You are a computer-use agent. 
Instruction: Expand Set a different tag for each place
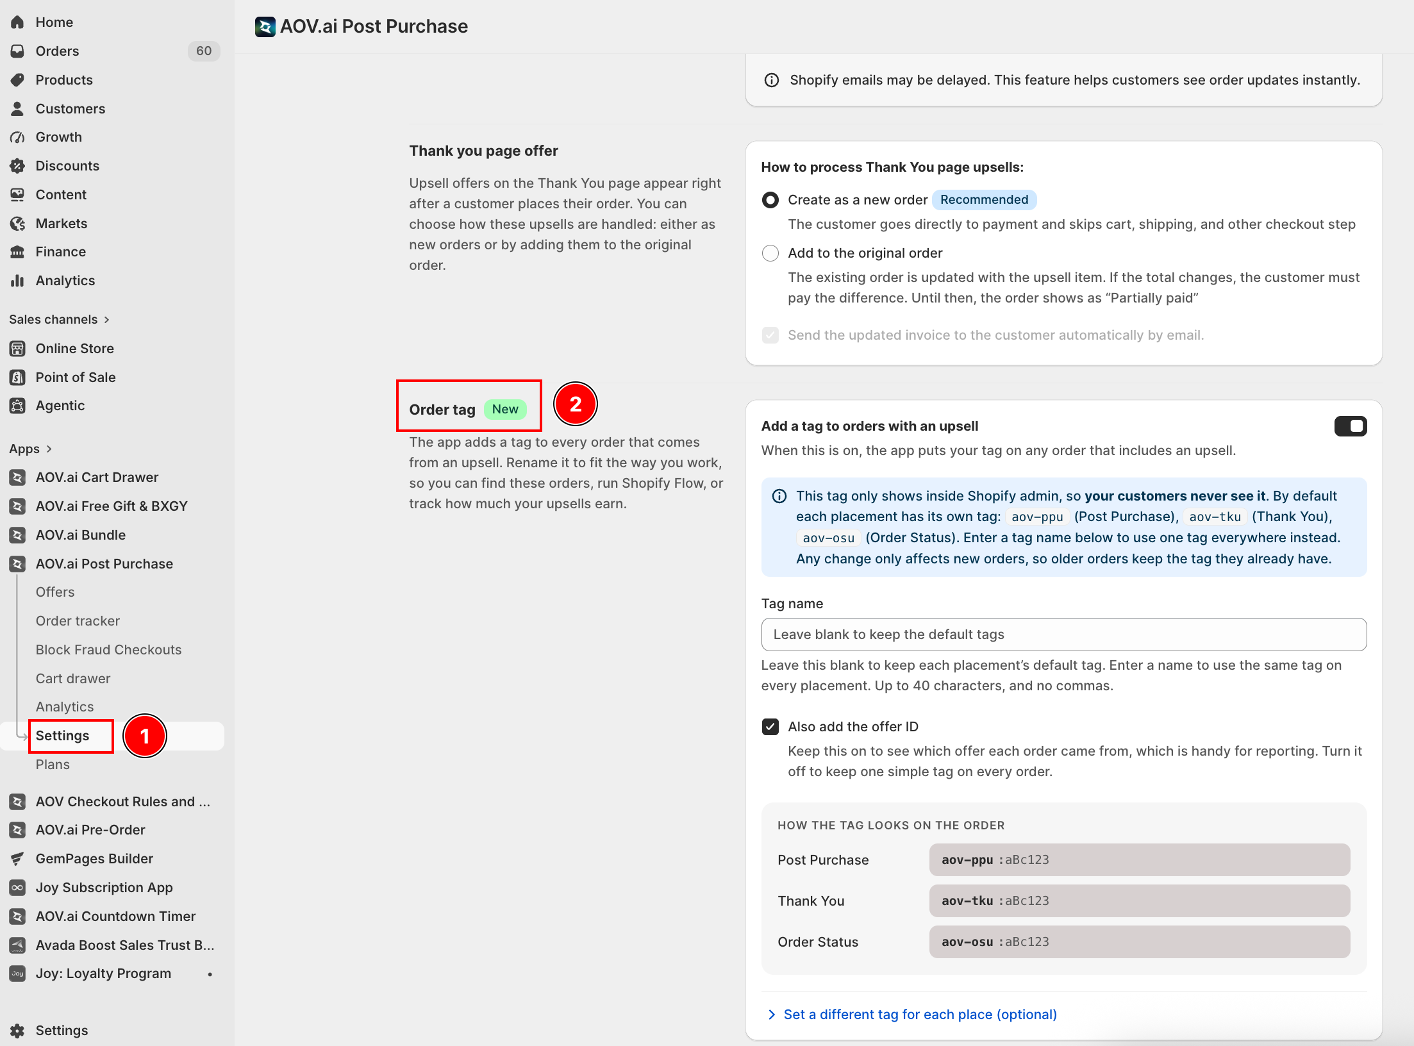(x=912, y=1015)
